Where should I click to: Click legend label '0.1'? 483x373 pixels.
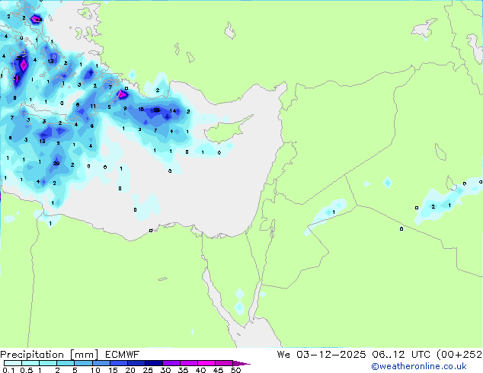click(x=8, y=370)
